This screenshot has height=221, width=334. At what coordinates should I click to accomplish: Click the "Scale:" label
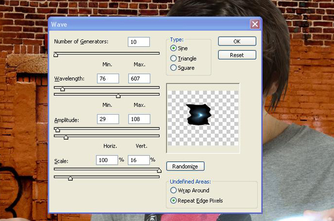click(61, 161)
